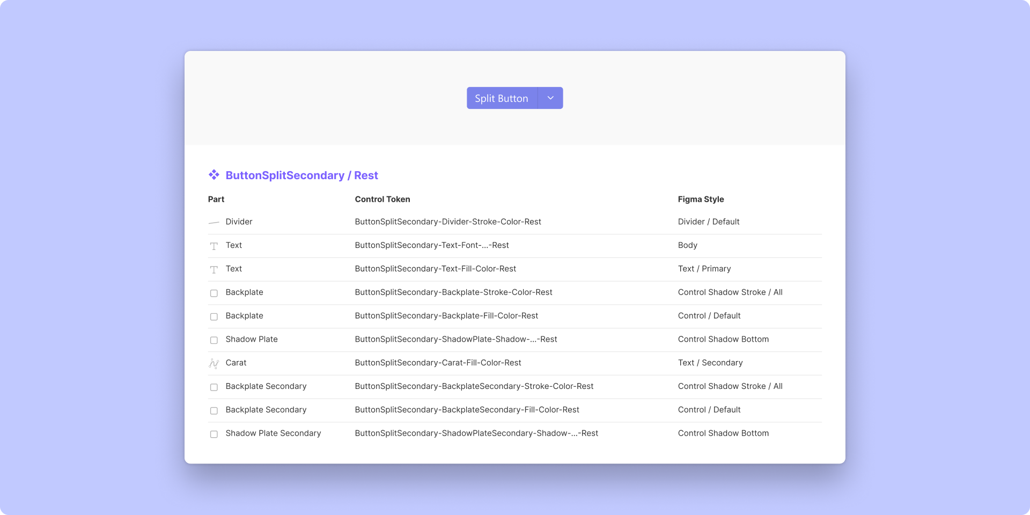Click the Control Token column header
This screenshot has width=1030, height=515.
[382, 199]
